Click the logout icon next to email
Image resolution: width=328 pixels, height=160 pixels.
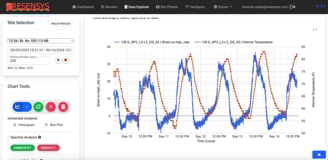click(x=293, y=7)
